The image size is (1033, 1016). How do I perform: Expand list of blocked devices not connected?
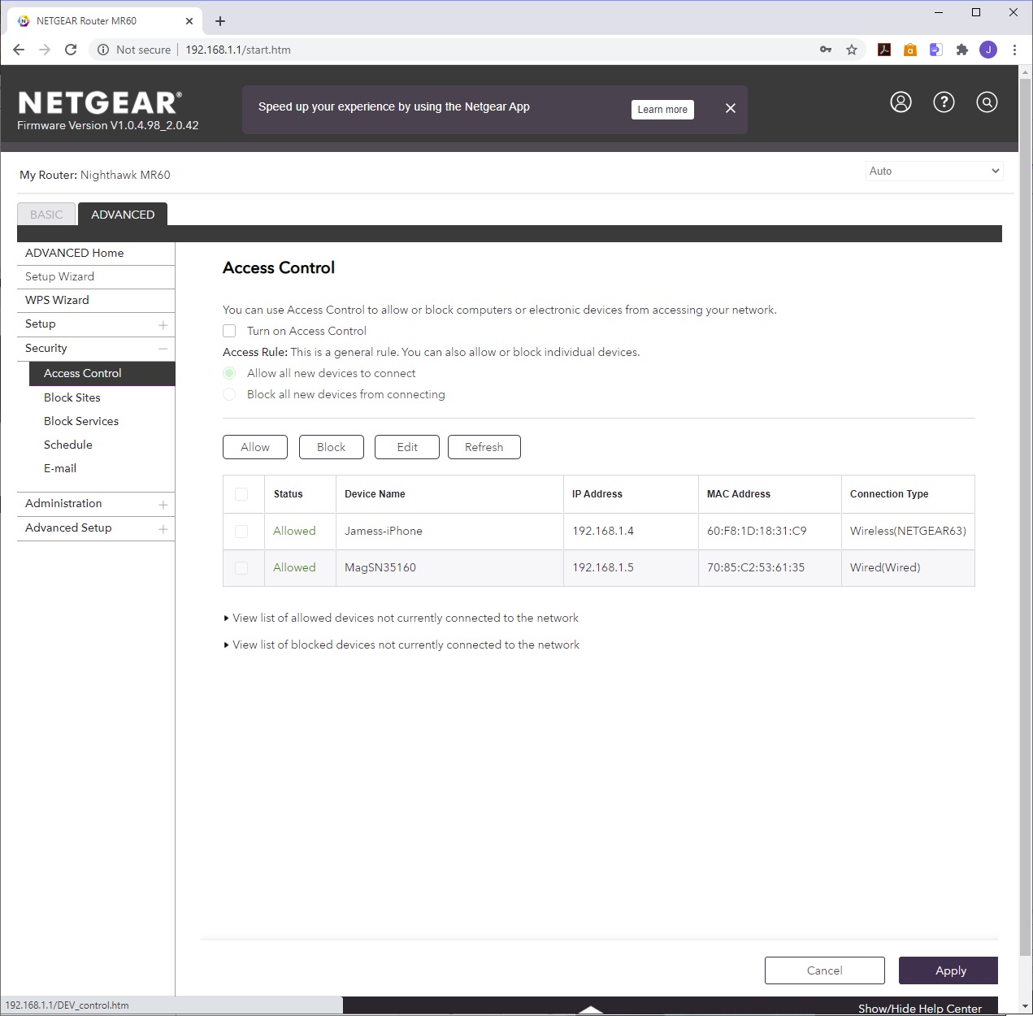point(401,645)
